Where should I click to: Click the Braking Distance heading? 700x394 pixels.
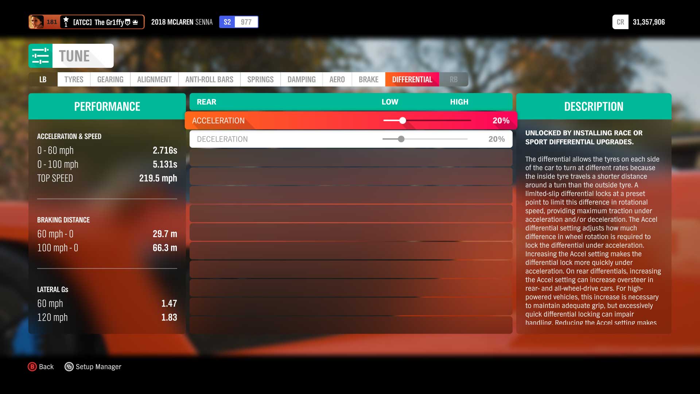click(63, 220)
